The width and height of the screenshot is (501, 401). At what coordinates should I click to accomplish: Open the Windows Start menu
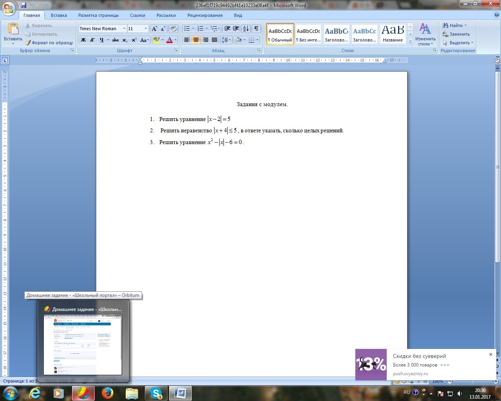(x=10, y=393)
